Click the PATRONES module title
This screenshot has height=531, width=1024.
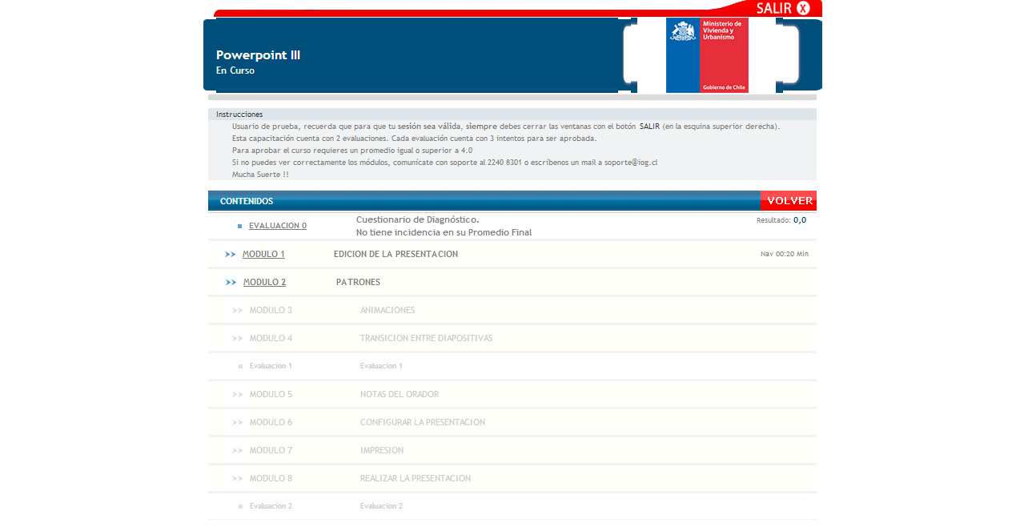point(358,282)
